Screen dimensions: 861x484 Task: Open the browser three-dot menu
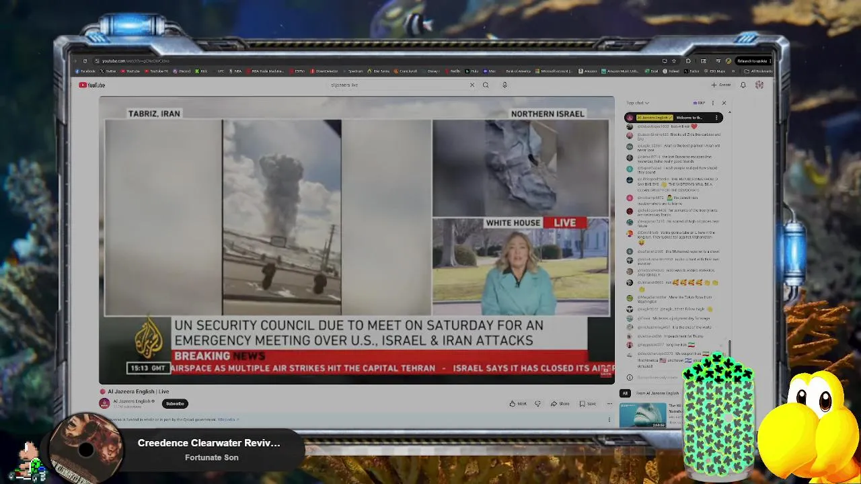click(x=770, y=61)
